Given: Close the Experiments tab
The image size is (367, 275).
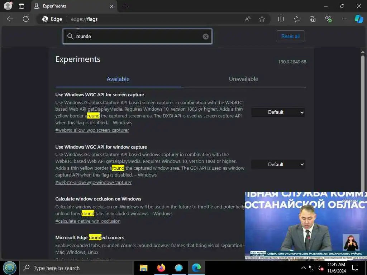Looking at the screenshot, I should pos(112,6).
